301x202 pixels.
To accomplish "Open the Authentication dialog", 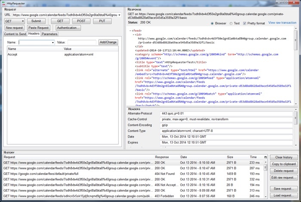I will [x=68, y=28].
